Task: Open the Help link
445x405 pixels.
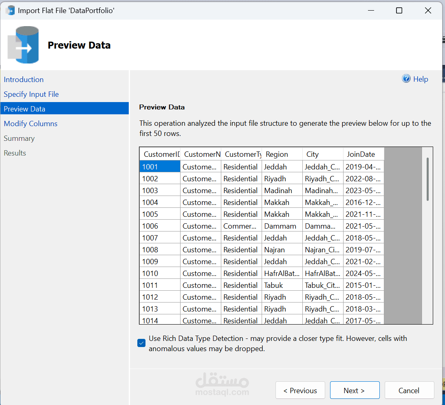Action: click(421, 79)
